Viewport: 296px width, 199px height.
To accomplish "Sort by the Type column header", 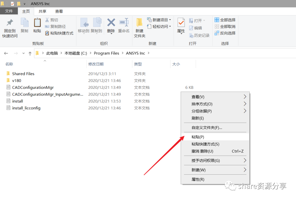I will (x=138, y=64).
